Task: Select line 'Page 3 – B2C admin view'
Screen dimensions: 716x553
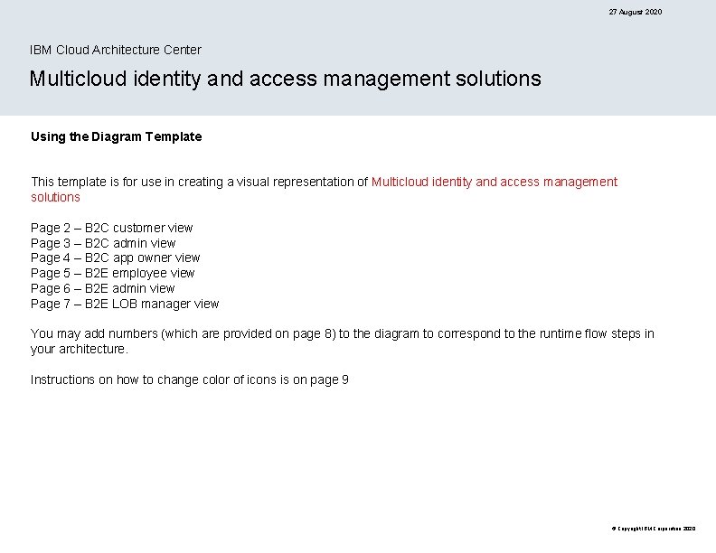Action: [x=103, y=243]
